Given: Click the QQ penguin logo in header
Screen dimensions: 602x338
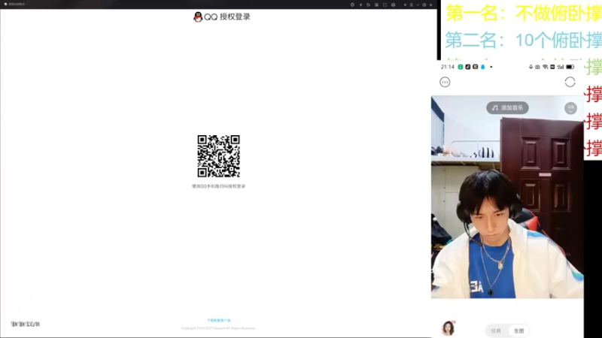Looking at the screenshot, I should pyautogui.click(x=198, y=17).
